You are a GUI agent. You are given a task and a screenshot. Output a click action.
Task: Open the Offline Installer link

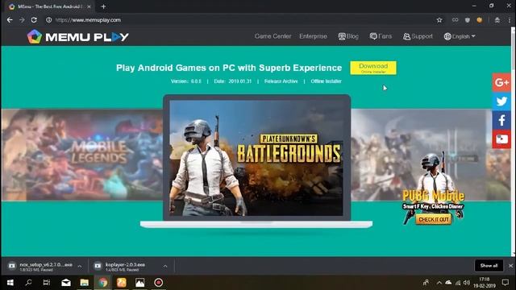pyautogui.click(x=326, y=81)
